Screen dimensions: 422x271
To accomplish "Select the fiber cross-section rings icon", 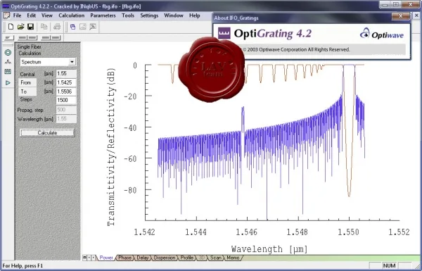I will tap(8, 53).
